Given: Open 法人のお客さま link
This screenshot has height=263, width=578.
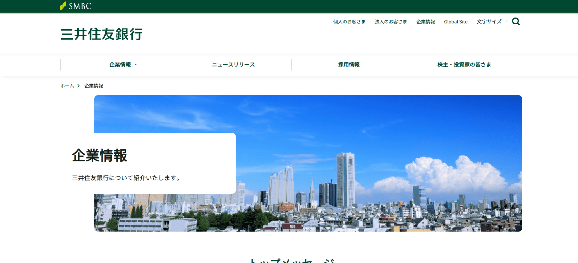Looking at the screenshot, I should tap(391, 22).
